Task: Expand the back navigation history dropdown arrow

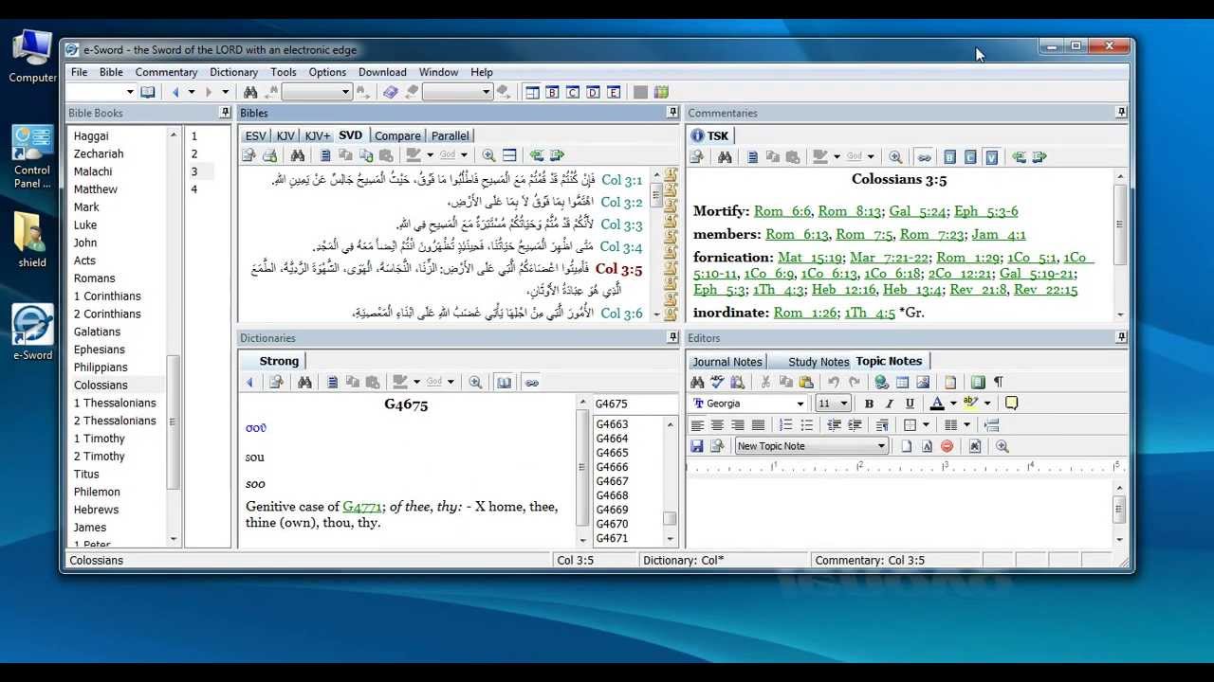Action: click(x=191, y=92)
